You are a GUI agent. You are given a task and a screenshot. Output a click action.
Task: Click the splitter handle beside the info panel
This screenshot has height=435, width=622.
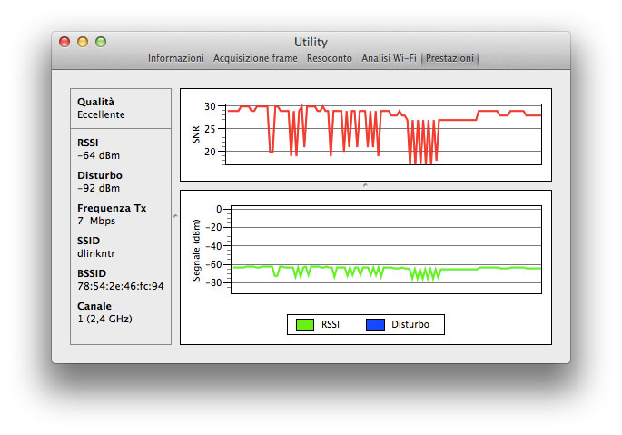(x=175, y=216)
